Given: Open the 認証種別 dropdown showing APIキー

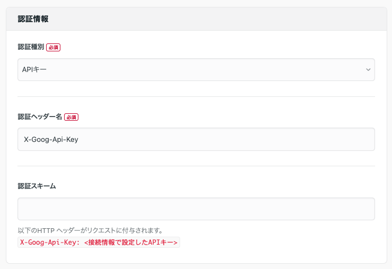Looking at the screenshot, I should (196, 69).
